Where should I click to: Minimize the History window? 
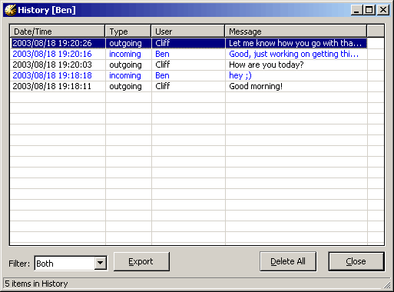point(356,10)
